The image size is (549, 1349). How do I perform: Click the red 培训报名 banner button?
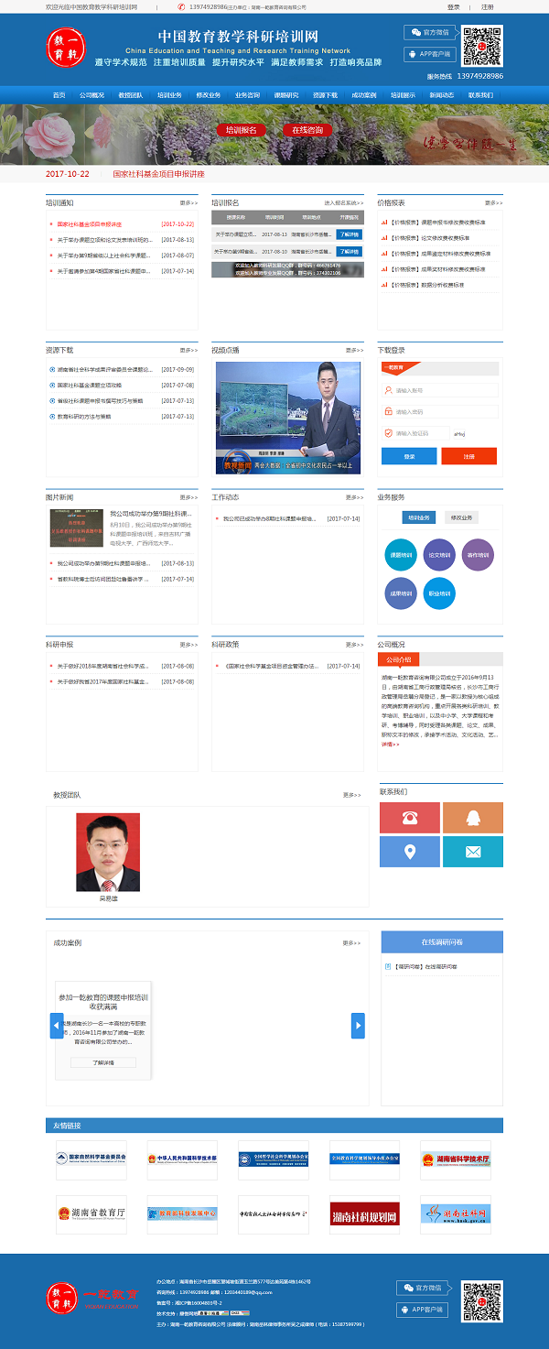point(242,130)
